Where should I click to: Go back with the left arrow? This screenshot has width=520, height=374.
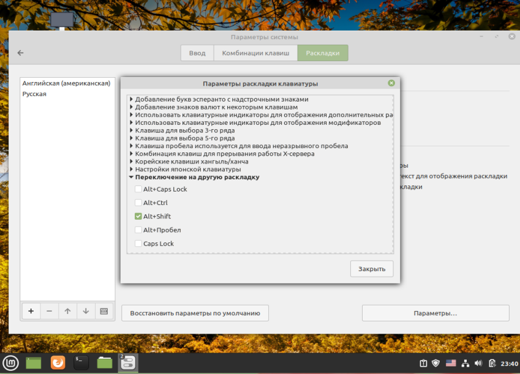21,53
